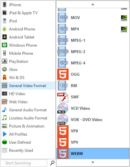Choose the MPEG-4 format
The image size is (130, 167).
[93, 63]
